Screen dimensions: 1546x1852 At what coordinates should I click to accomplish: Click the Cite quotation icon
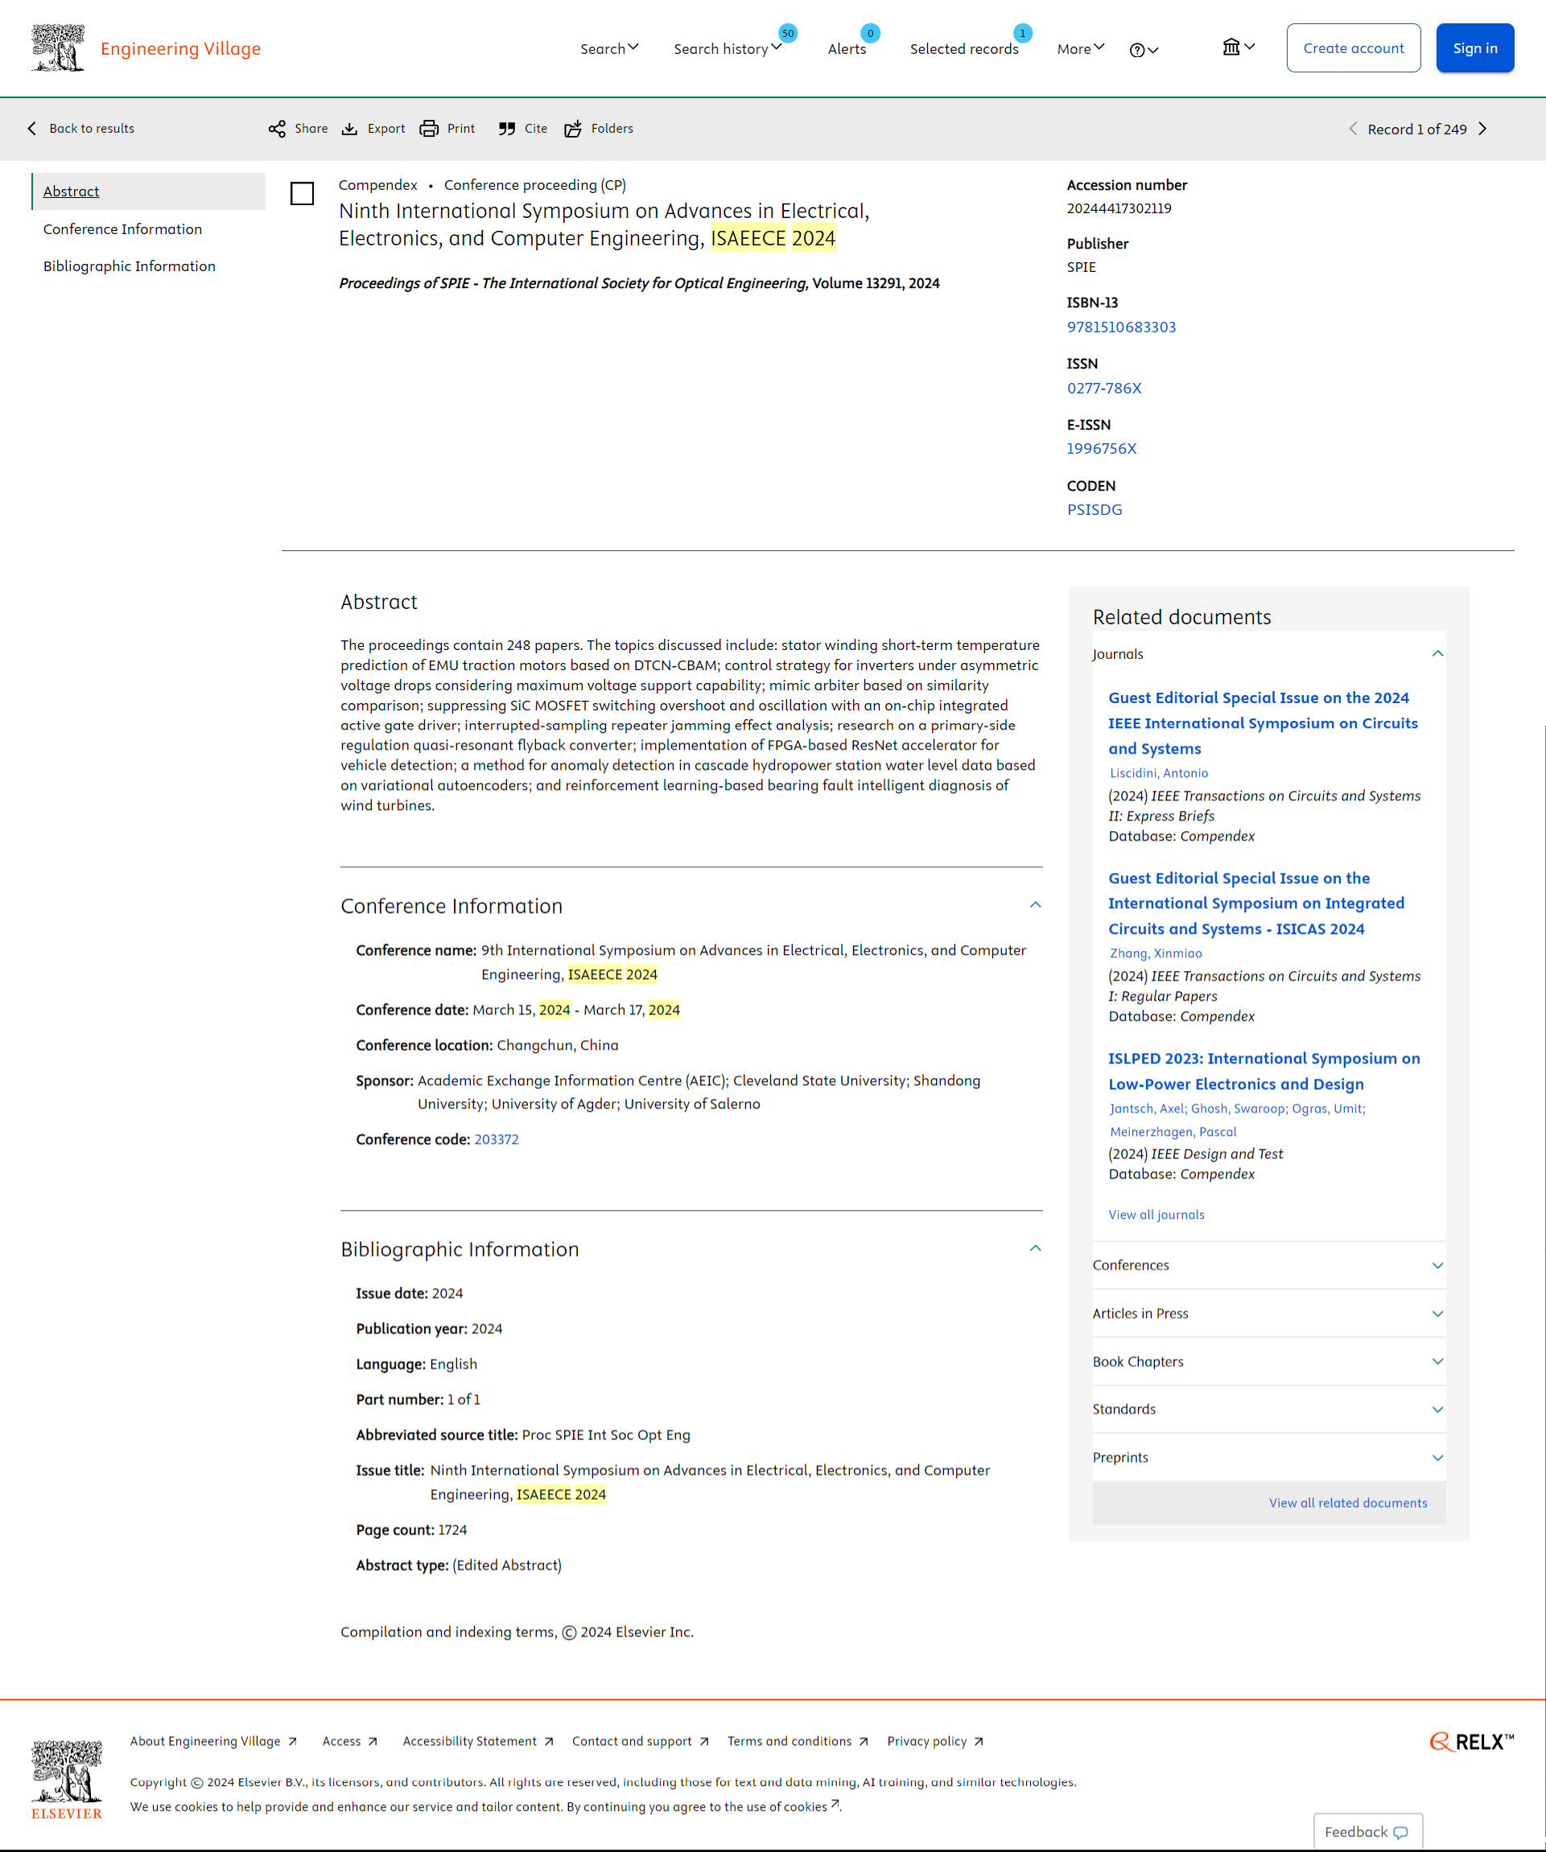[506, 129]
